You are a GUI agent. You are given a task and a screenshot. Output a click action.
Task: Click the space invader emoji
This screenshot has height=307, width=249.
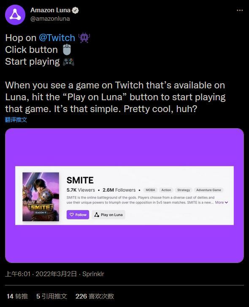coord(84,38)
